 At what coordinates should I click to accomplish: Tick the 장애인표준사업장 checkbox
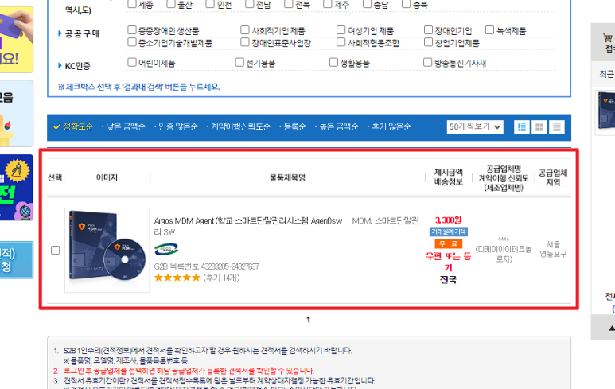tap(245, 42)
